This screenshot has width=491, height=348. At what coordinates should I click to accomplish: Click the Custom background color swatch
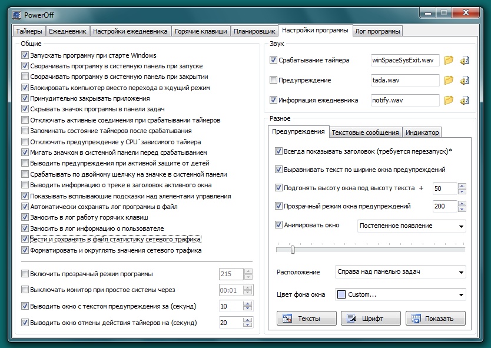pyautogui.click(x=341, y=294)
